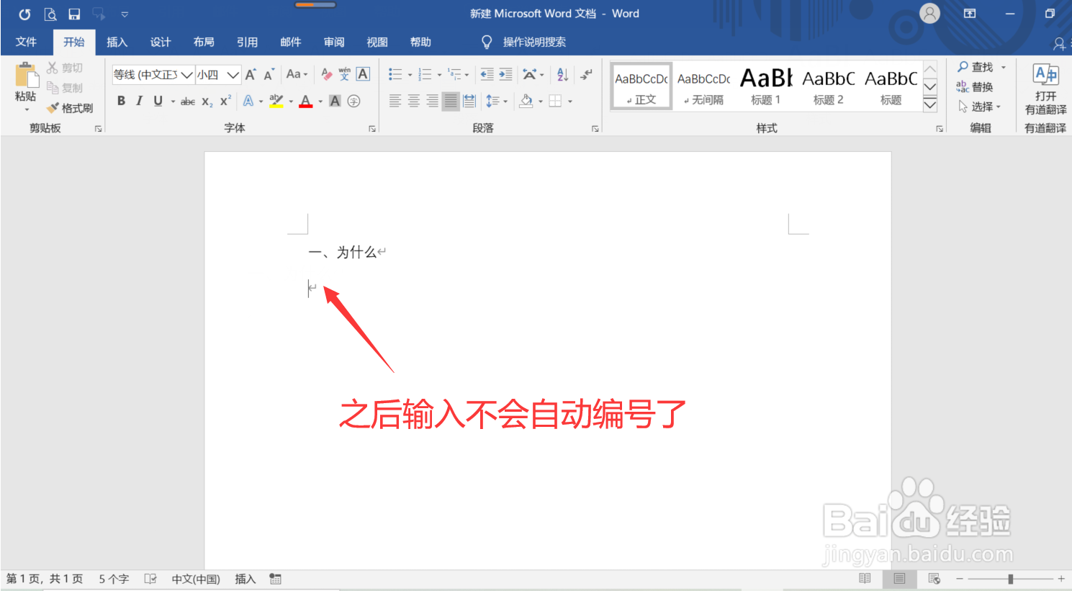Click the ribbon display options icon
Screen dimensions: 1072x591
click(970, 14)
